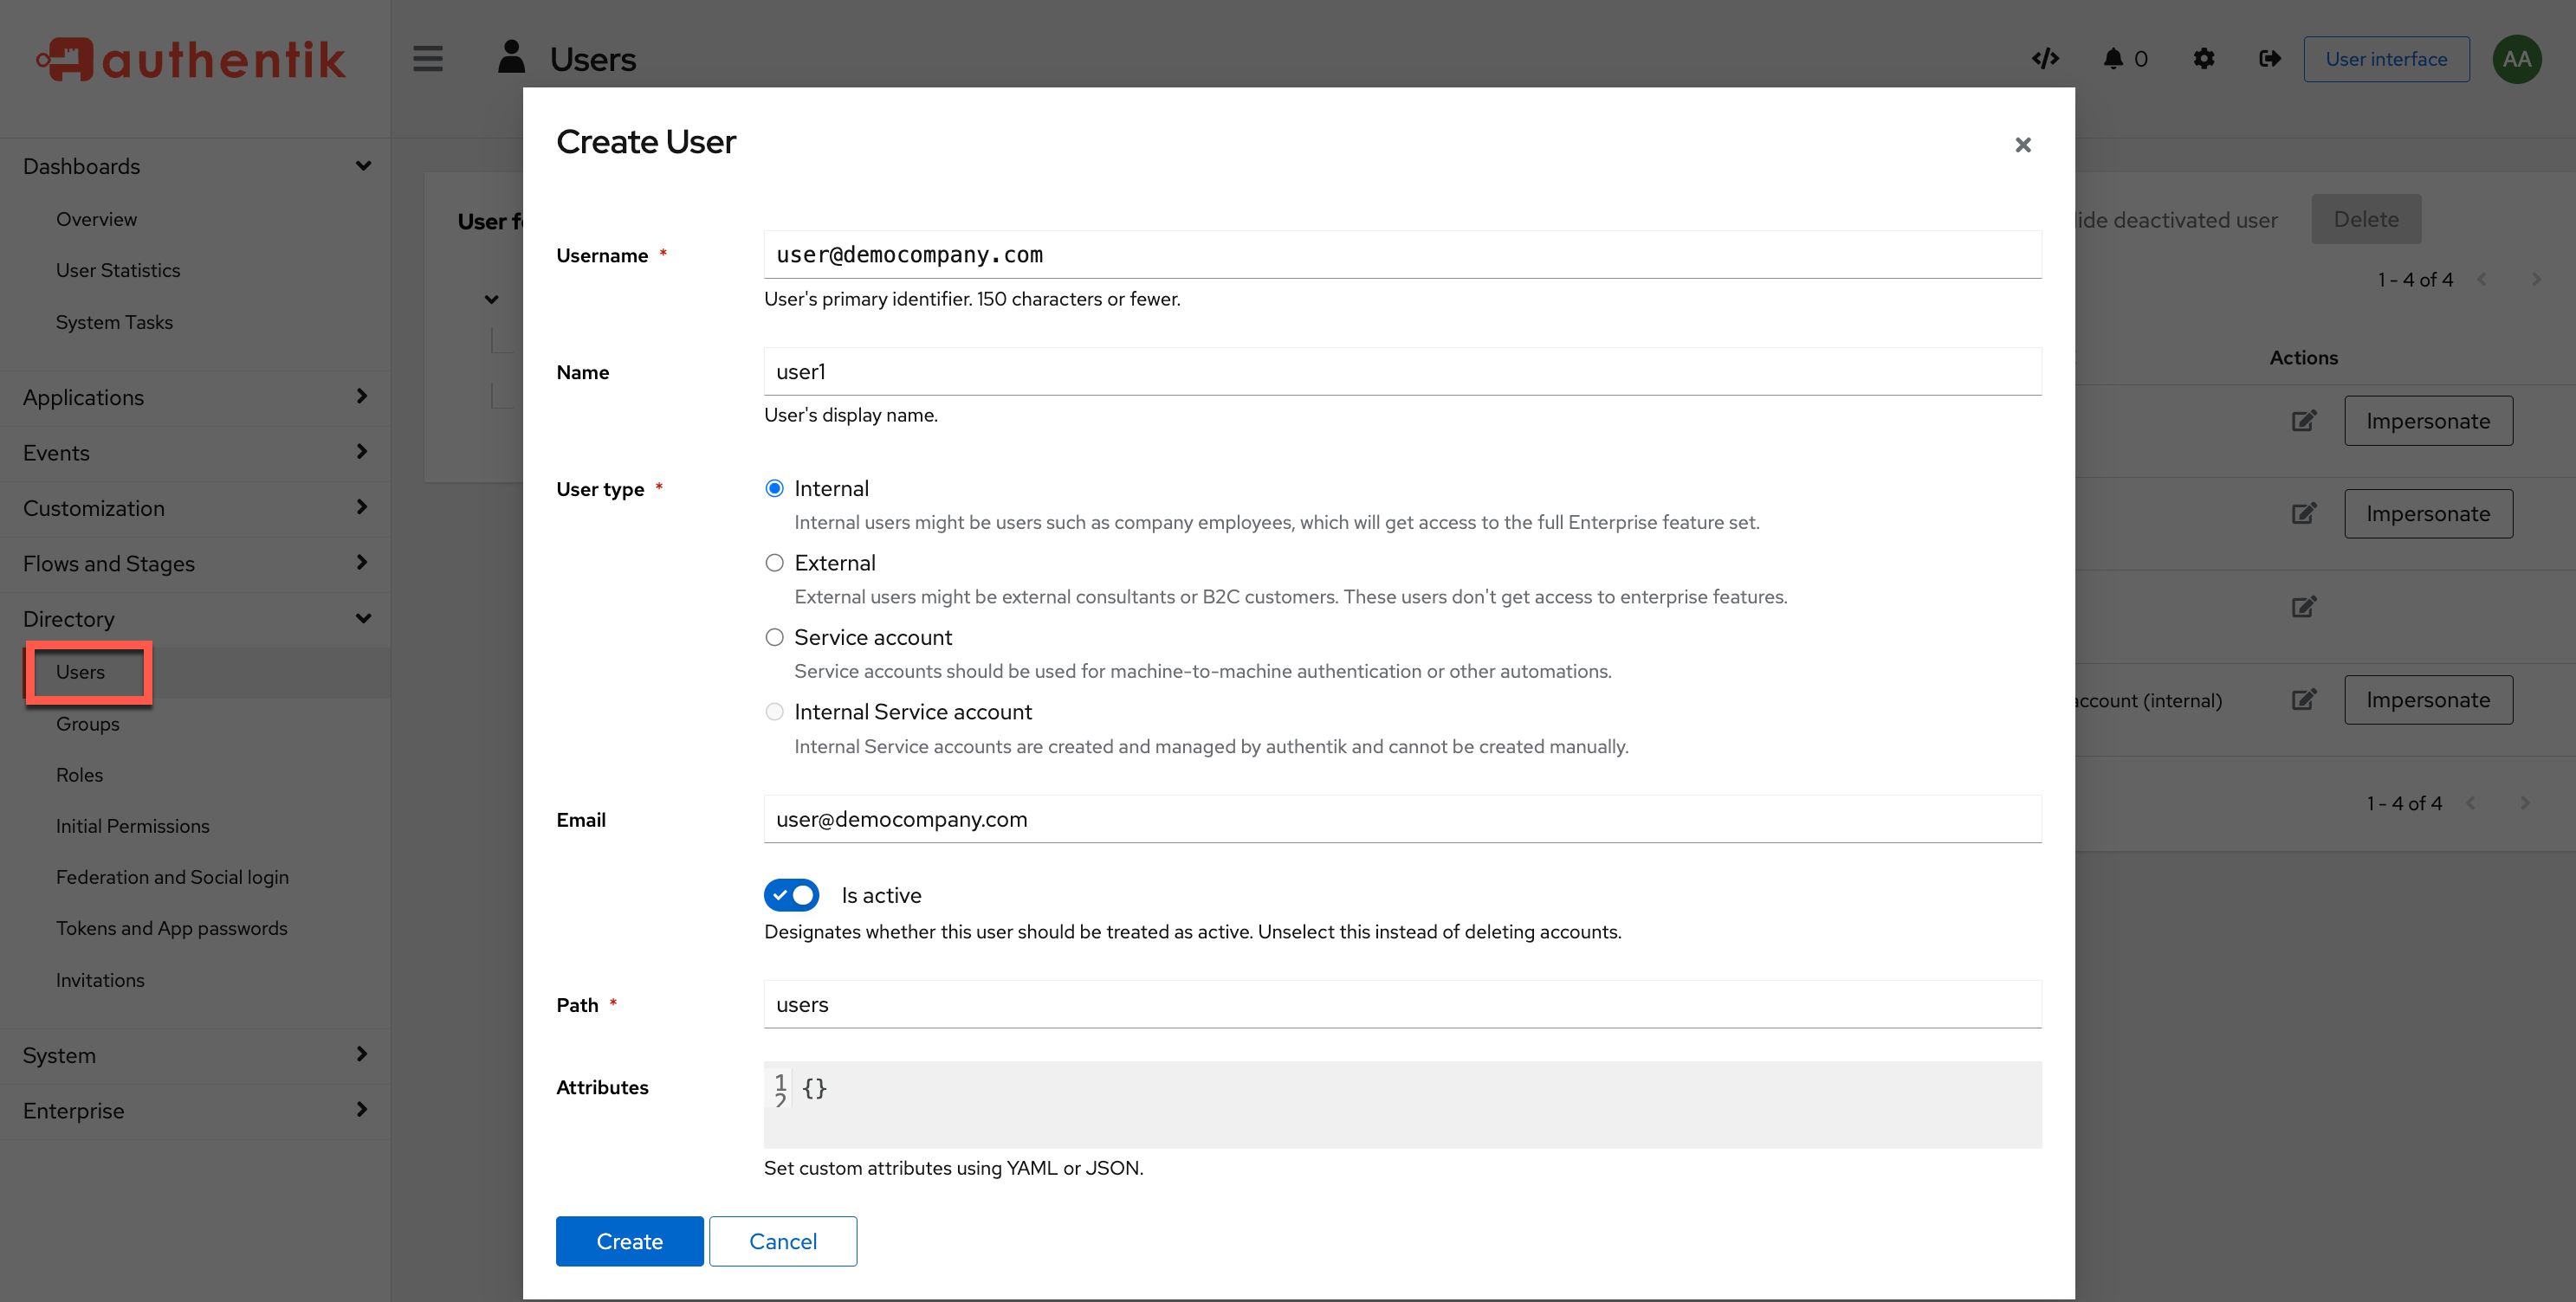The image size is (2576, 1302).
Task: Open the AA user avatar
Action: click(x=2517, y=59)
